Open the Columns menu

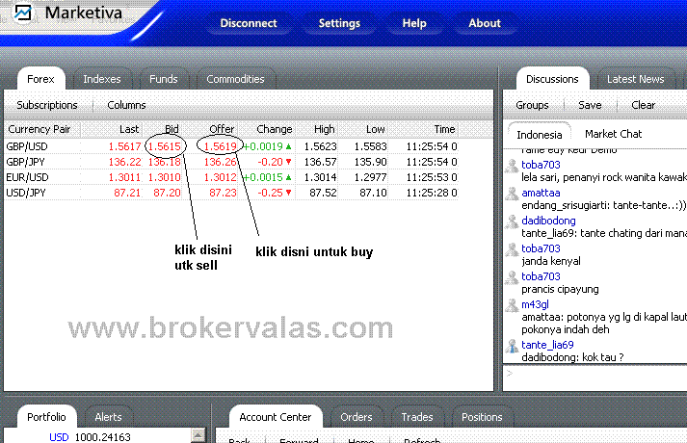[x=126, y=105]
